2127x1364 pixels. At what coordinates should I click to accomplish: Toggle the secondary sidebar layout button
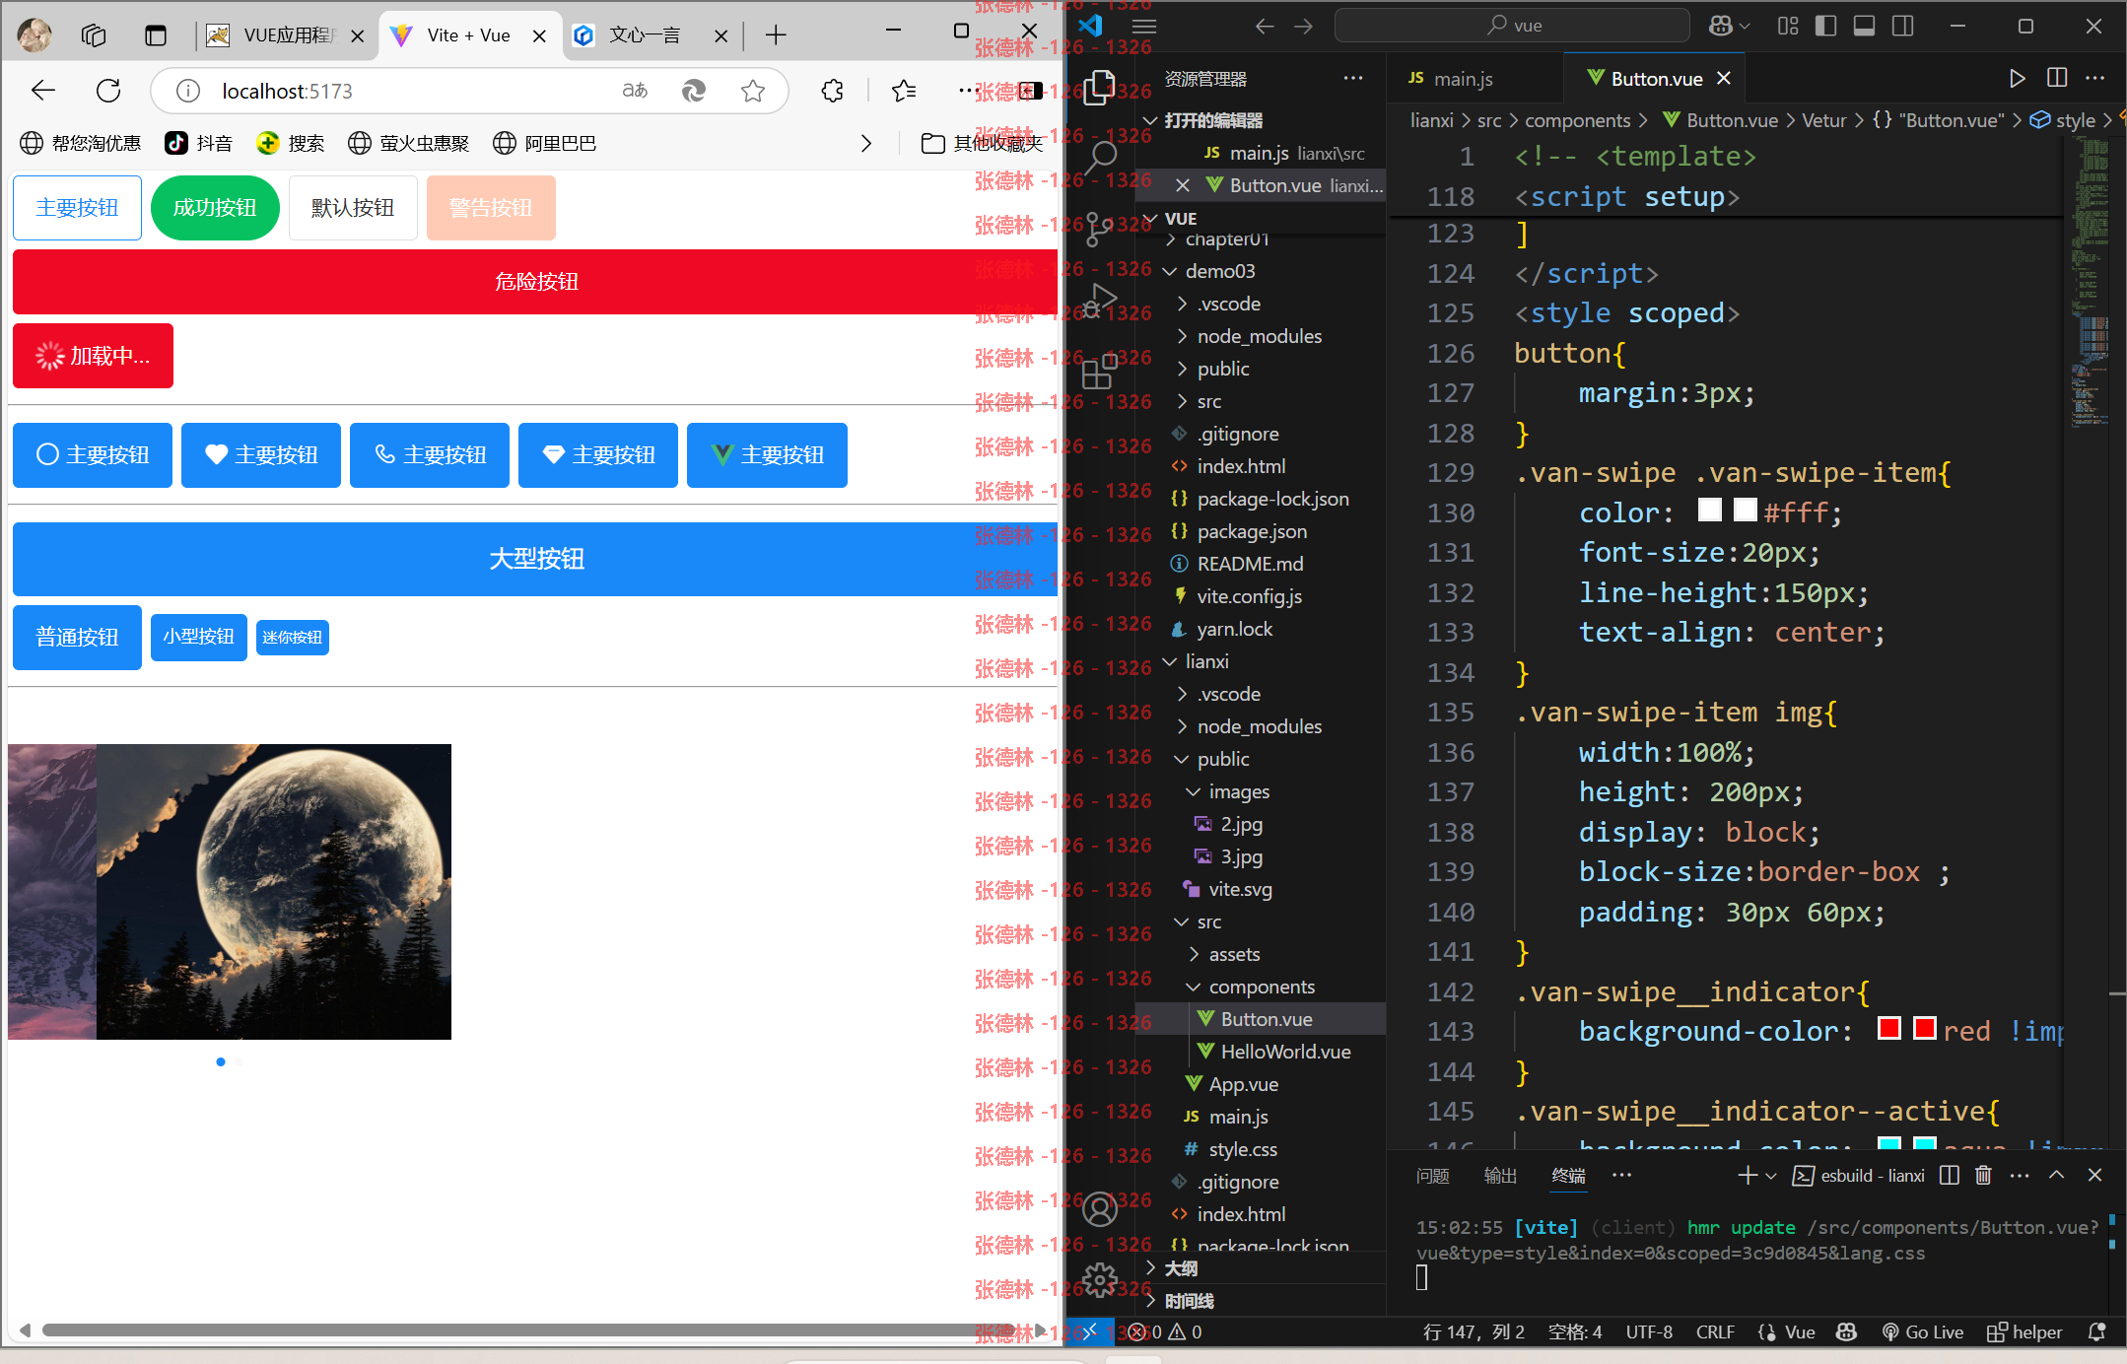pos(1902,26)
